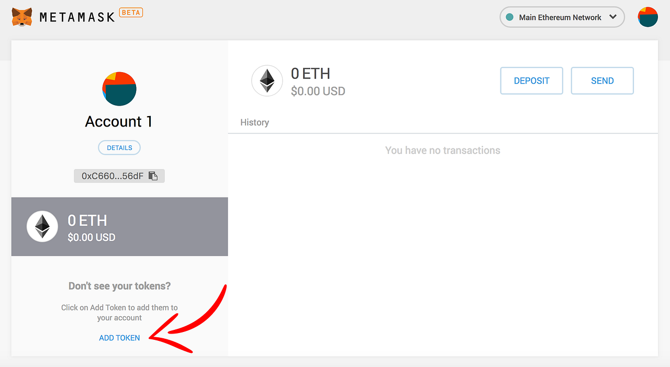Collapse the account details via DETAILS control
This screenshot has width=670, height=367.
(x=119, y=147)
